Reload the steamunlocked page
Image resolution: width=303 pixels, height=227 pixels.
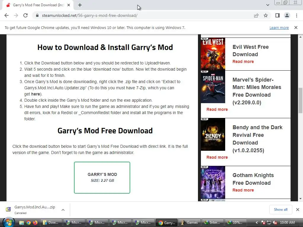point(25,15)
